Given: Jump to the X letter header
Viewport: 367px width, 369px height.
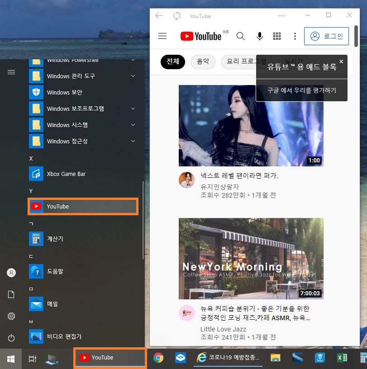Looking at the screenshot, I should pyautogui.click(x=31, y=159).
